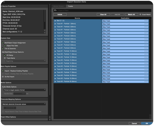The image size is (154, 126).
Task: Click Name: Stardust_ADM.wav property line
Action: 13,12
